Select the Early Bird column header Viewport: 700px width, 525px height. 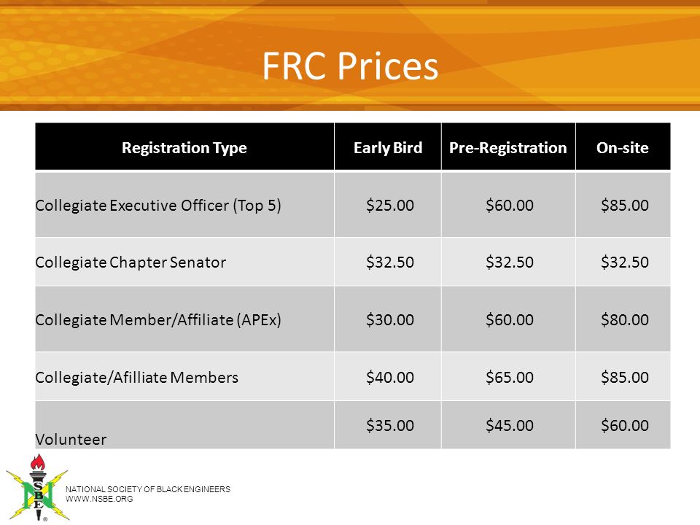coord(388,147)
